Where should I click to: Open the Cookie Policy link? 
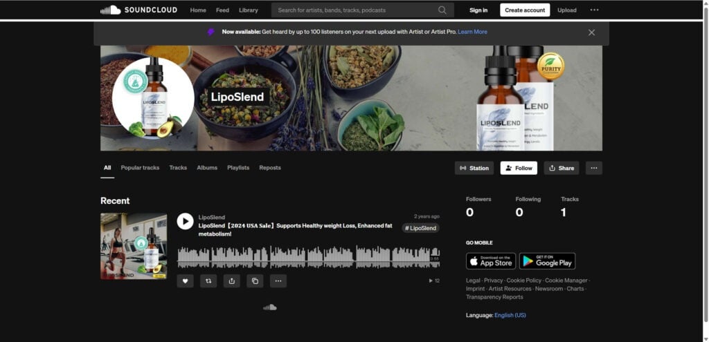[x=523, y=281]
